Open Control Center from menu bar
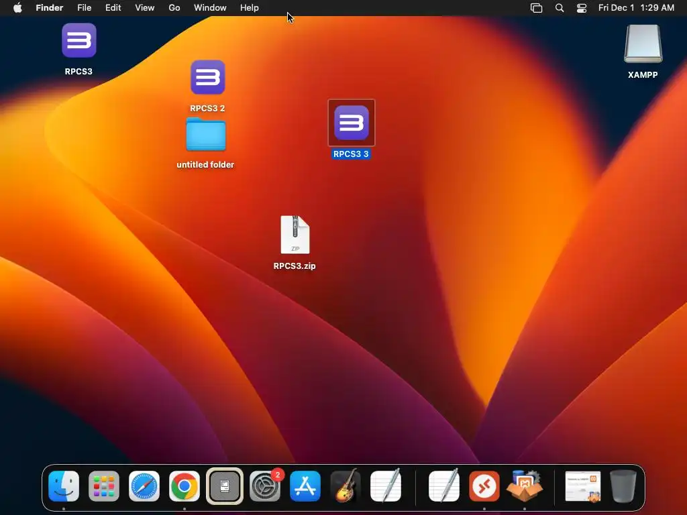 [x=582, y=8]
